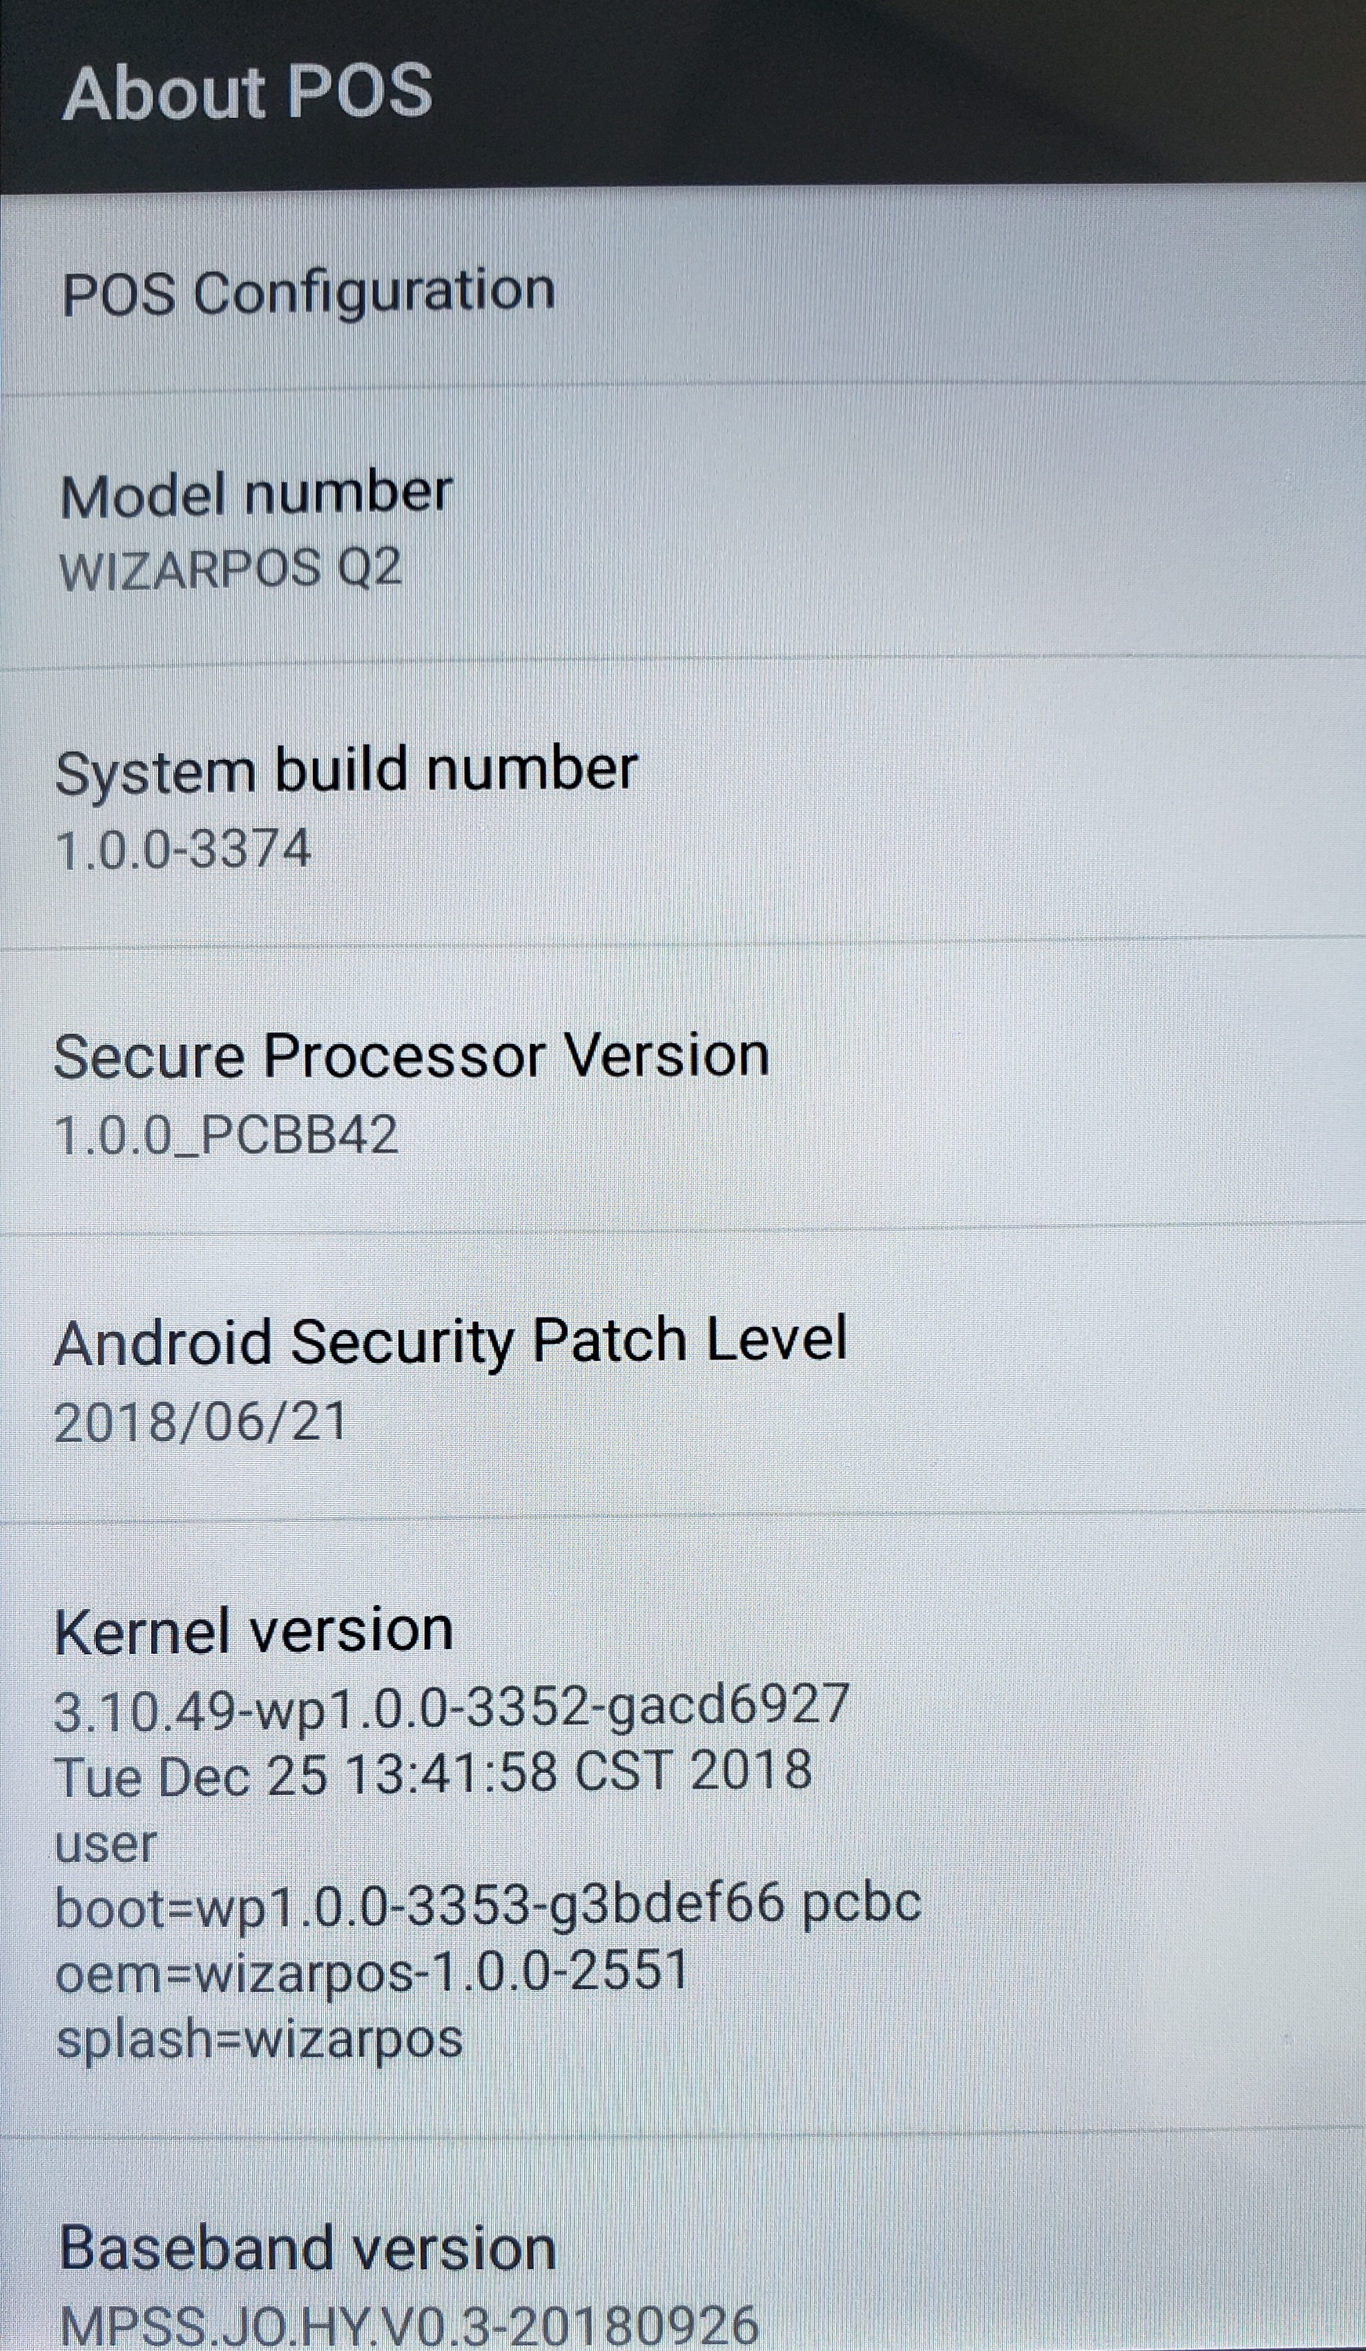Tap the System build number heading
This screenshot has width=1366, height=2351.
coord(346,772)
